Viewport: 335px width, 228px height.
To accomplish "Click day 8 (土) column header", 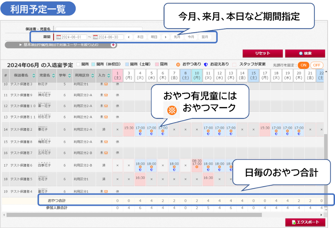I will pyautogui.click(x=186, y=76).
